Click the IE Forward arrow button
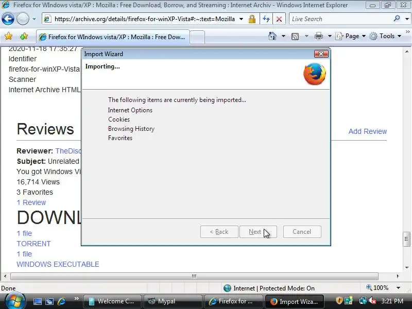Image resolution: width=412 pixels, height=309 pixels. coord(23,19)
